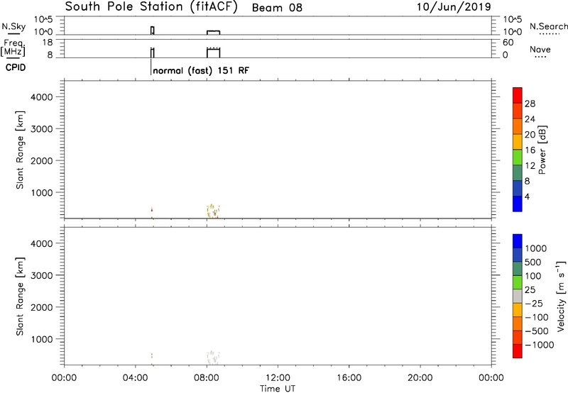Click the "Beam 08" label
Screen dimensions: 568x393
[277, 8]
